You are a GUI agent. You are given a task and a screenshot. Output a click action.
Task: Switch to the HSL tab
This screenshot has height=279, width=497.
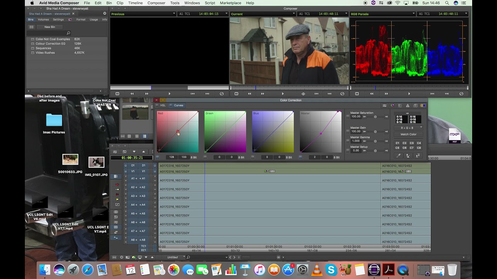(x=163, y=105)
